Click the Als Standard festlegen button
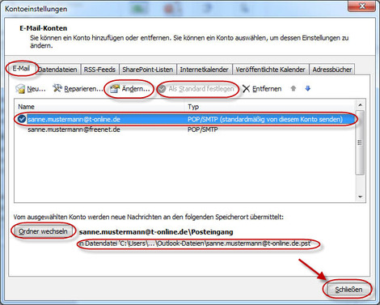 pos(196,89)
